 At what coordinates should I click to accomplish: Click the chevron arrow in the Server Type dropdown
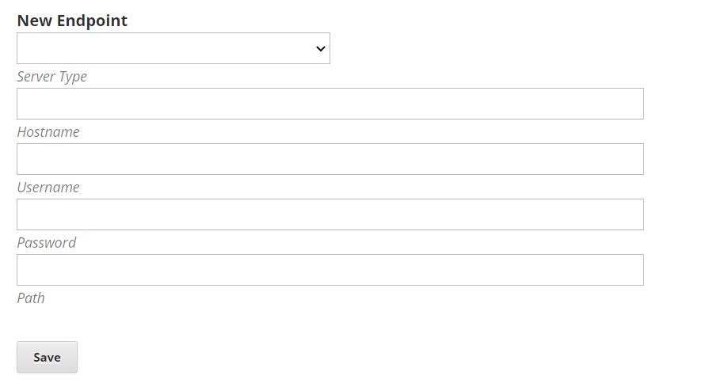click(x=320, y=48)
